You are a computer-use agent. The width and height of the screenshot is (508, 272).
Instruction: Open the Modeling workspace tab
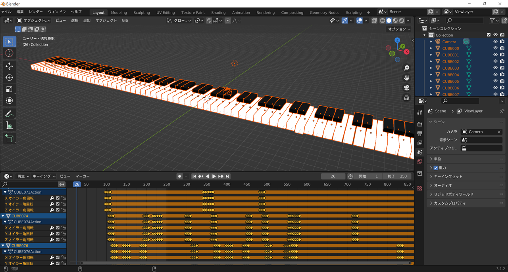coord(119,12)
